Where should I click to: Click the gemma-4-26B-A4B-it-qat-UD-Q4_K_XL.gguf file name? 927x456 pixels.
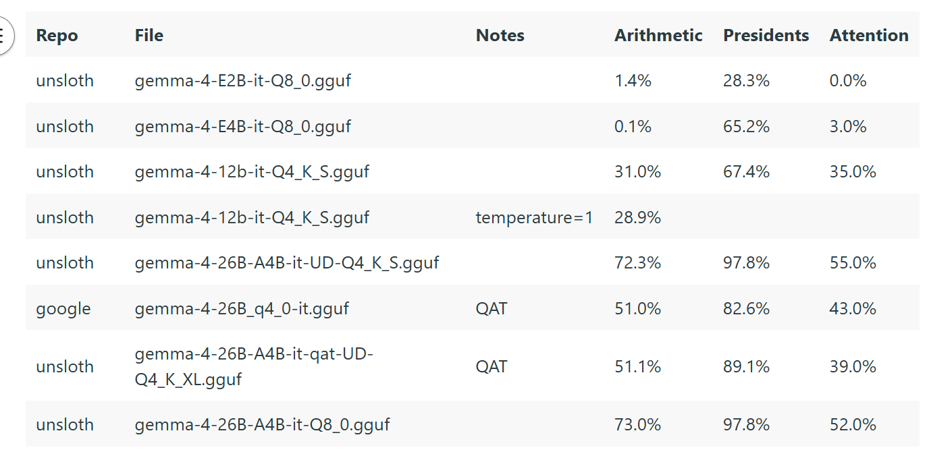254,366
